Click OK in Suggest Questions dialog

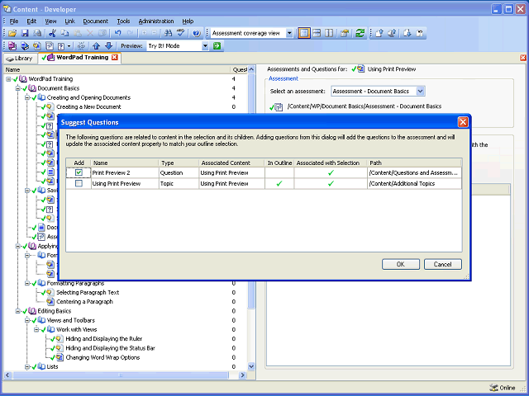pyautogui.click(x=400, y=264)
